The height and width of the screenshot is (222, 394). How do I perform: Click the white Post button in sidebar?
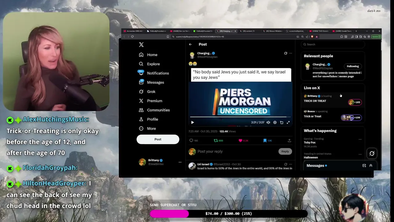tap(158, 139)
